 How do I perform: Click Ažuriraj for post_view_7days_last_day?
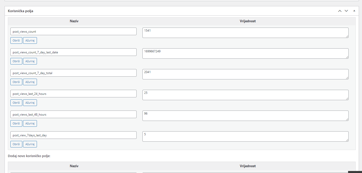coord(30,144)
